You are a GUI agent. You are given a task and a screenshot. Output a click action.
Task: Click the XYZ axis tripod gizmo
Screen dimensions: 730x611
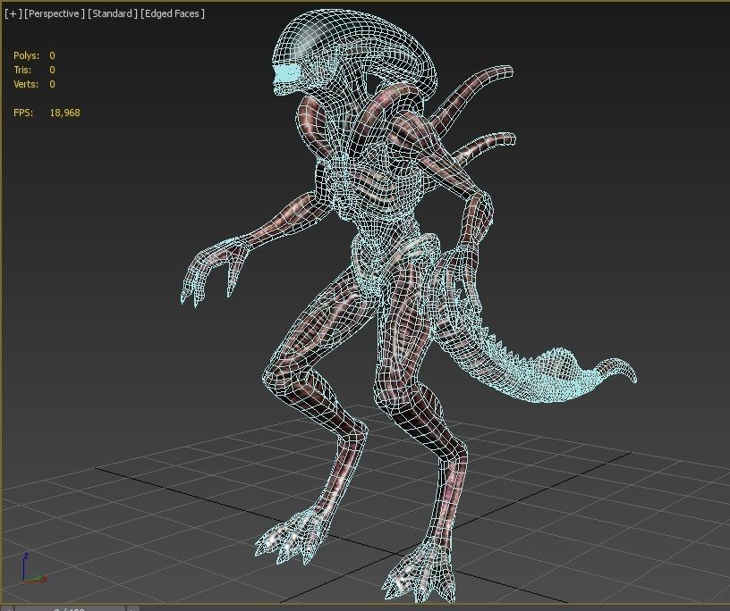click(33, 567)
